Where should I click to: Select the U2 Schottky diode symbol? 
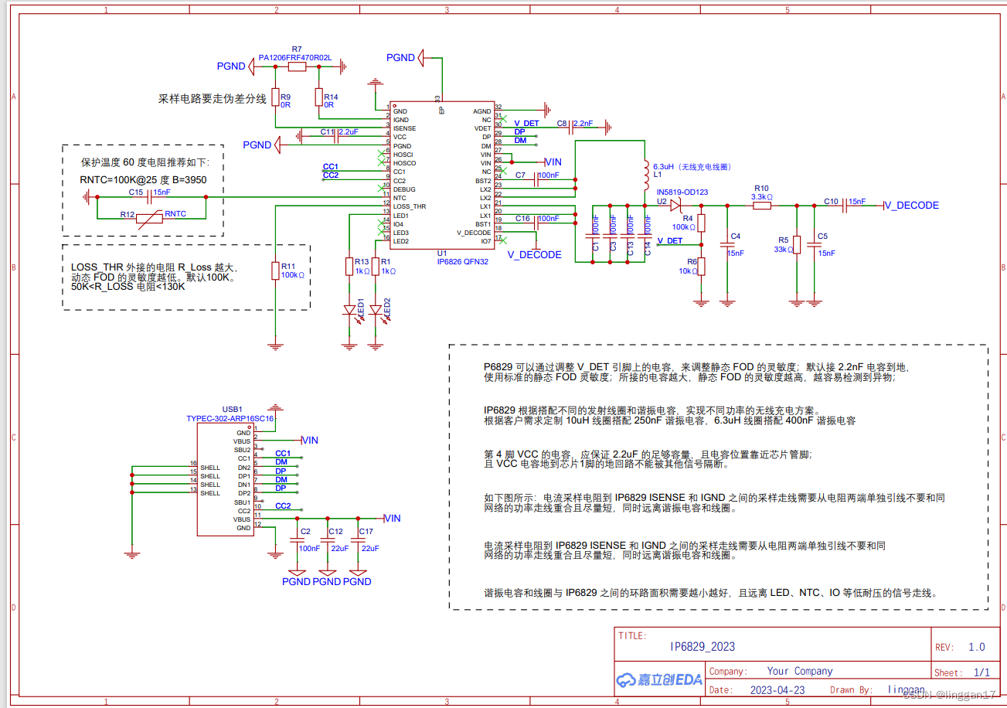click(x=675, y=206)
